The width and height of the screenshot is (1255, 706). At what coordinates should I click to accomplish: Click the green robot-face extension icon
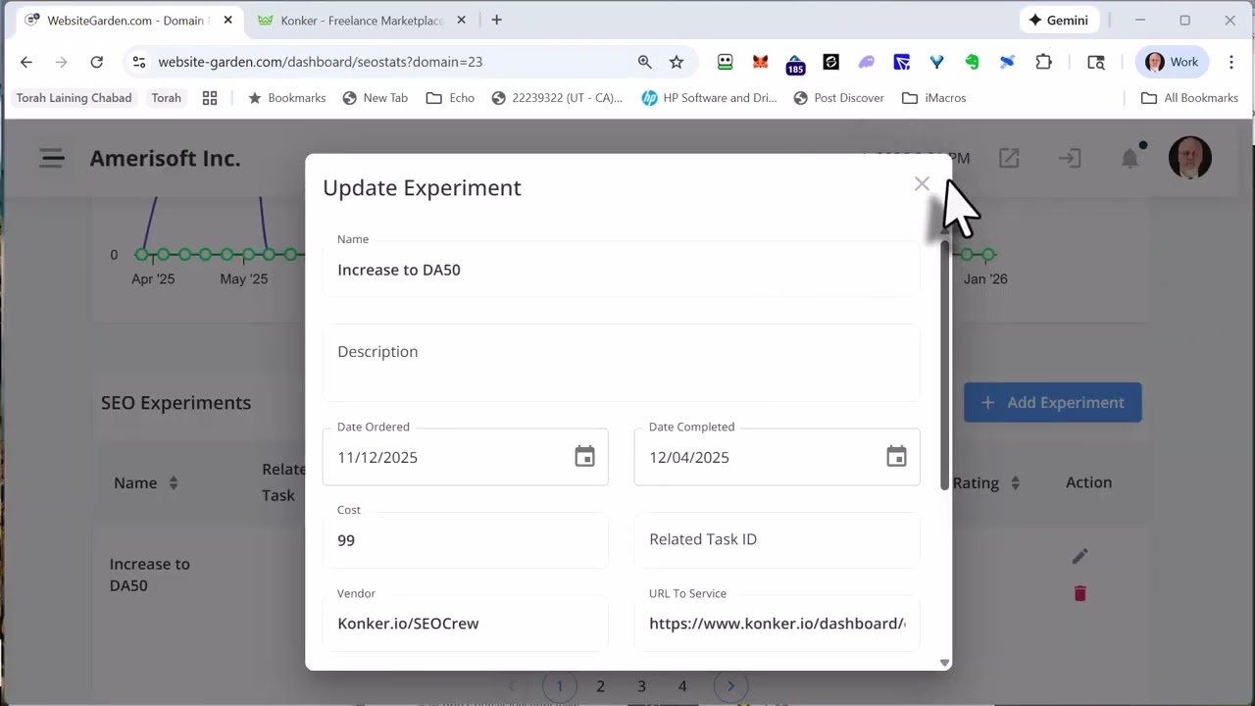(x=725, y=62)
